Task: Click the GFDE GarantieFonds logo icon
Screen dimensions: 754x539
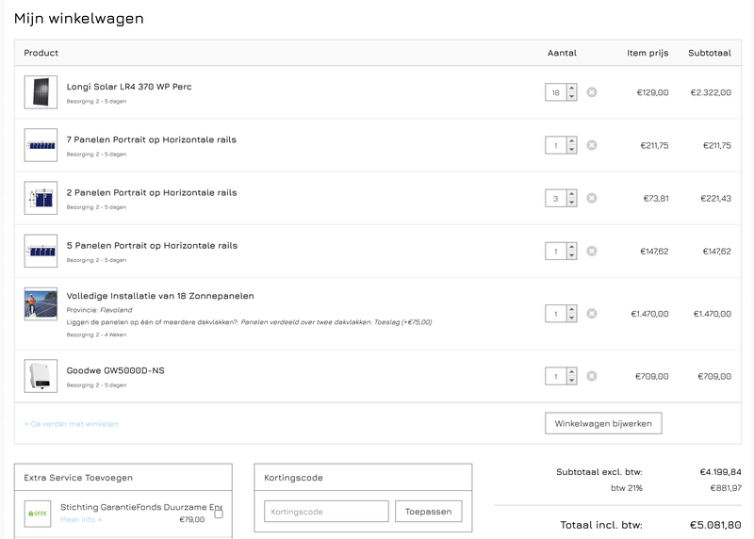Action: pyautogui.click(x=39, y=514)
